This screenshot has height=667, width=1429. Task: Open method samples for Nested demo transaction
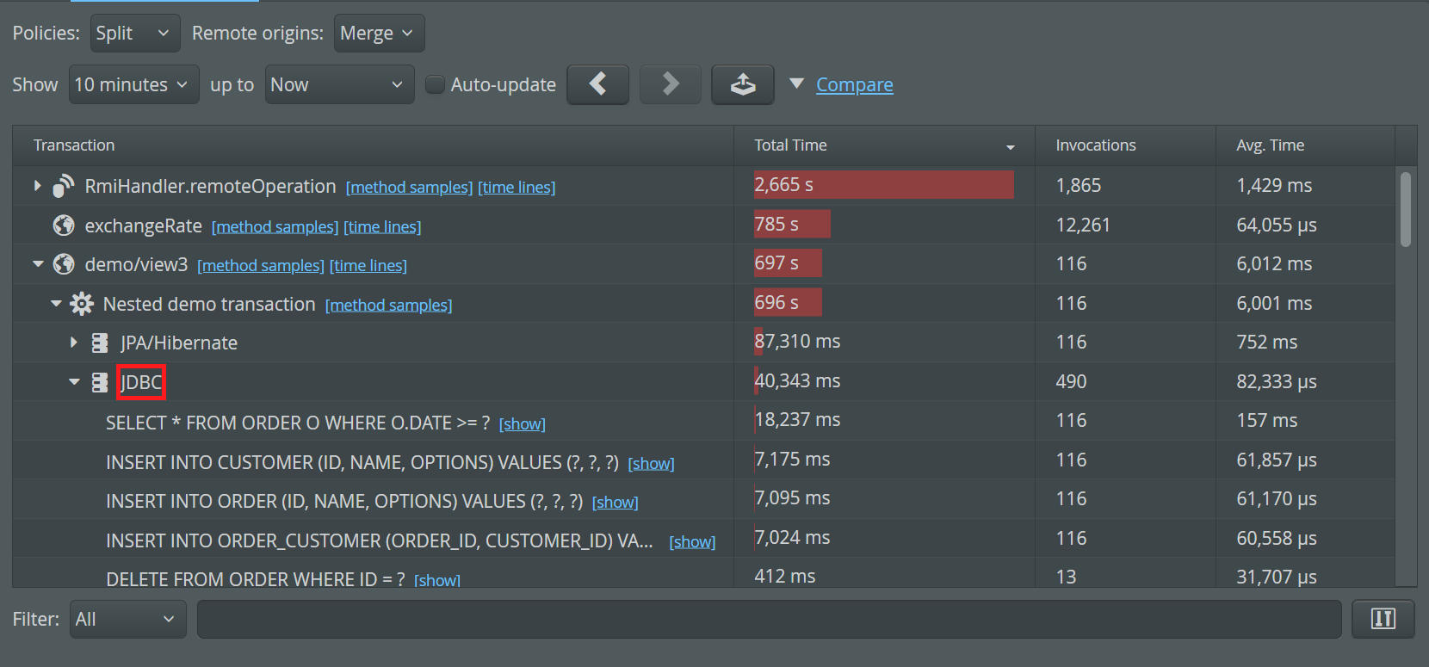click(388, 305)
